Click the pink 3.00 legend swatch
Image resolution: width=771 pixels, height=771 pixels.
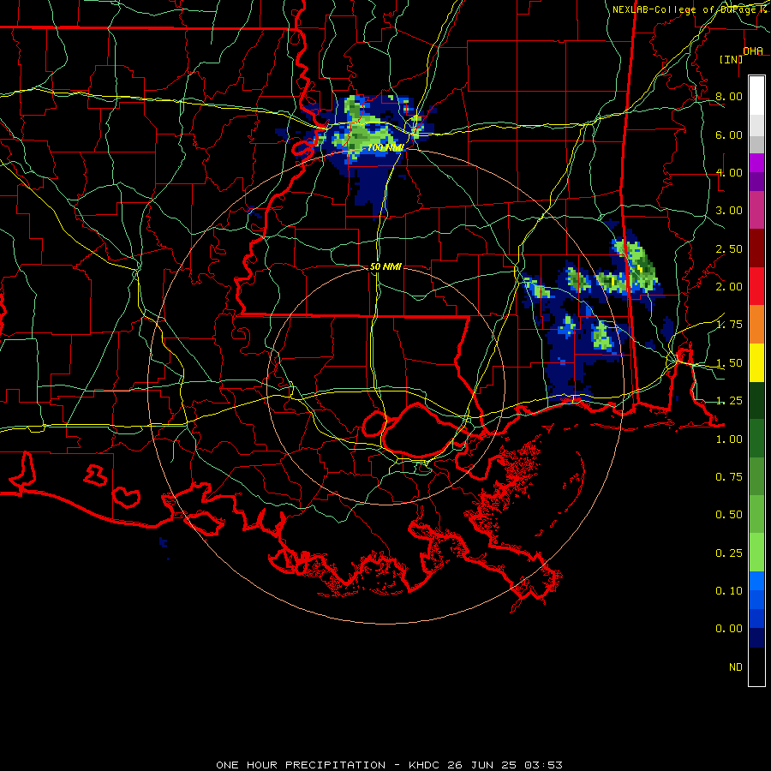pyautogui.click(x=756, y=210)
